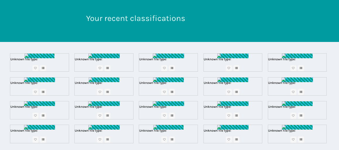The height and width of the screenshot is (150, 339).
Task: Click collection list icon on top-right card
Action: (x=301, y=68)
